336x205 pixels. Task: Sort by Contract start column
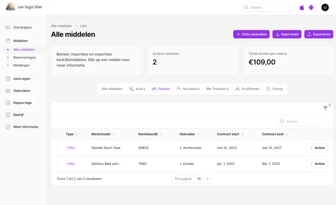230,134
